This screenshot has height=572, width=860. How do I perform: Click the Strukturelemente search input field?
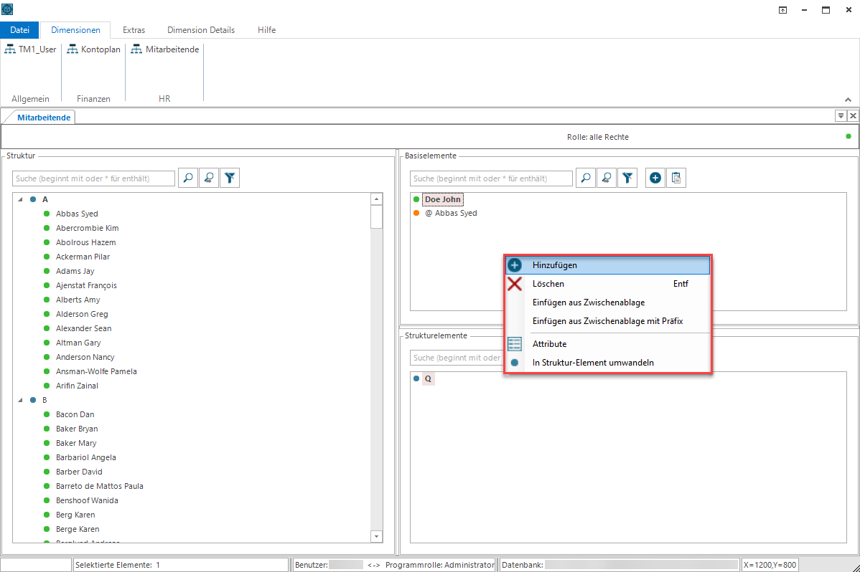(457, 358)
